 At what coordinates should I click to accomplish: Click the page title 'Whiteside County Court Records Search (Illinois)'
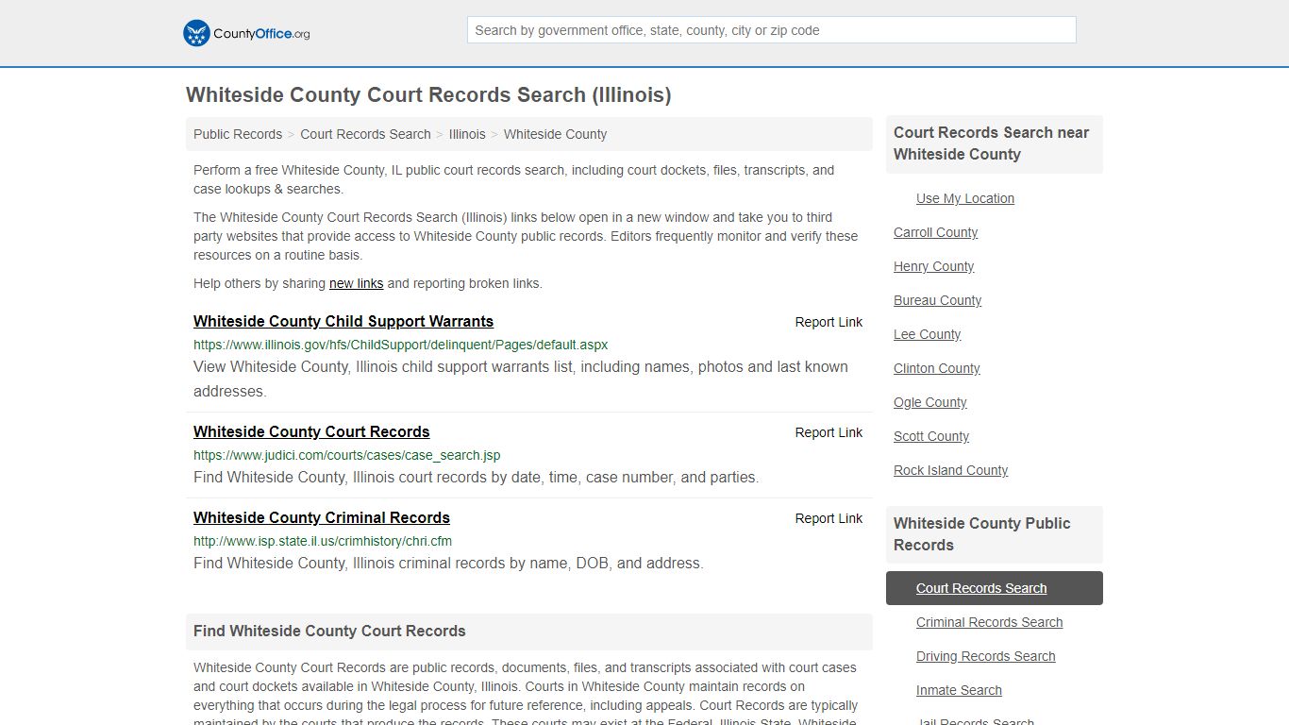click(x=428, y=95)
